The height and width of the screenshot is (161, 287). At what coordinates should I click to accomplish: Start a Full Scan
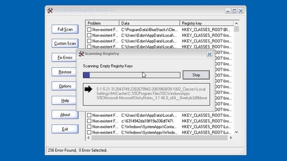(x=65, y=29)
